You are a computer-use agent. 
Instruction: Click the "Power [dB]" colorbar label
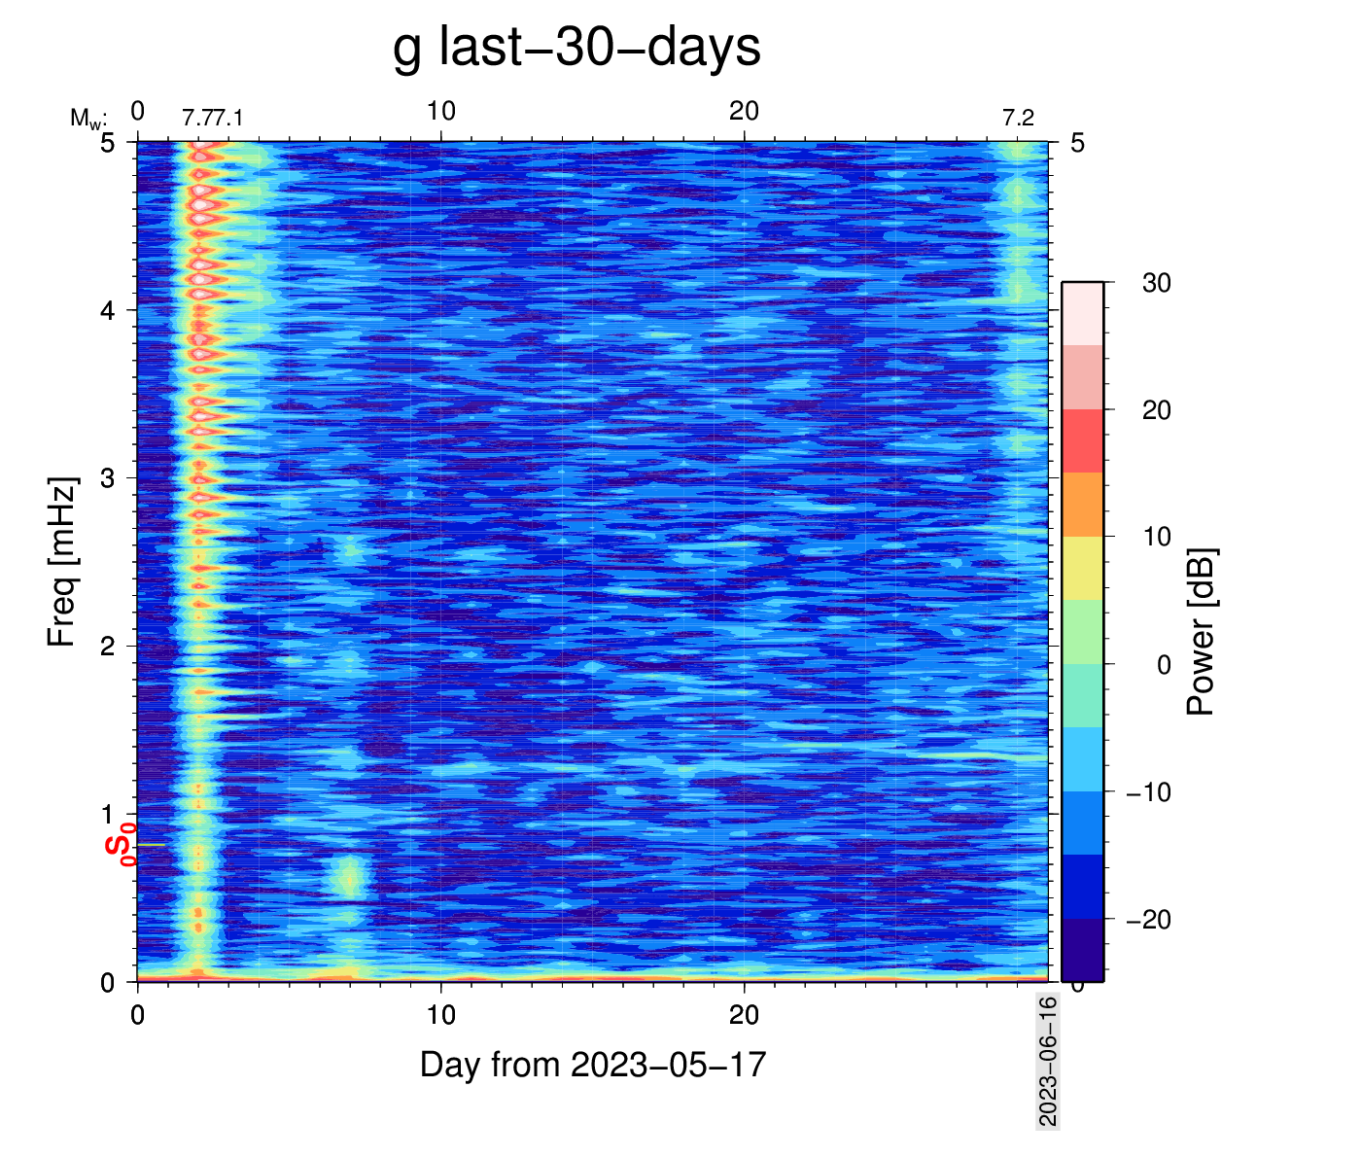(1202, 632)
